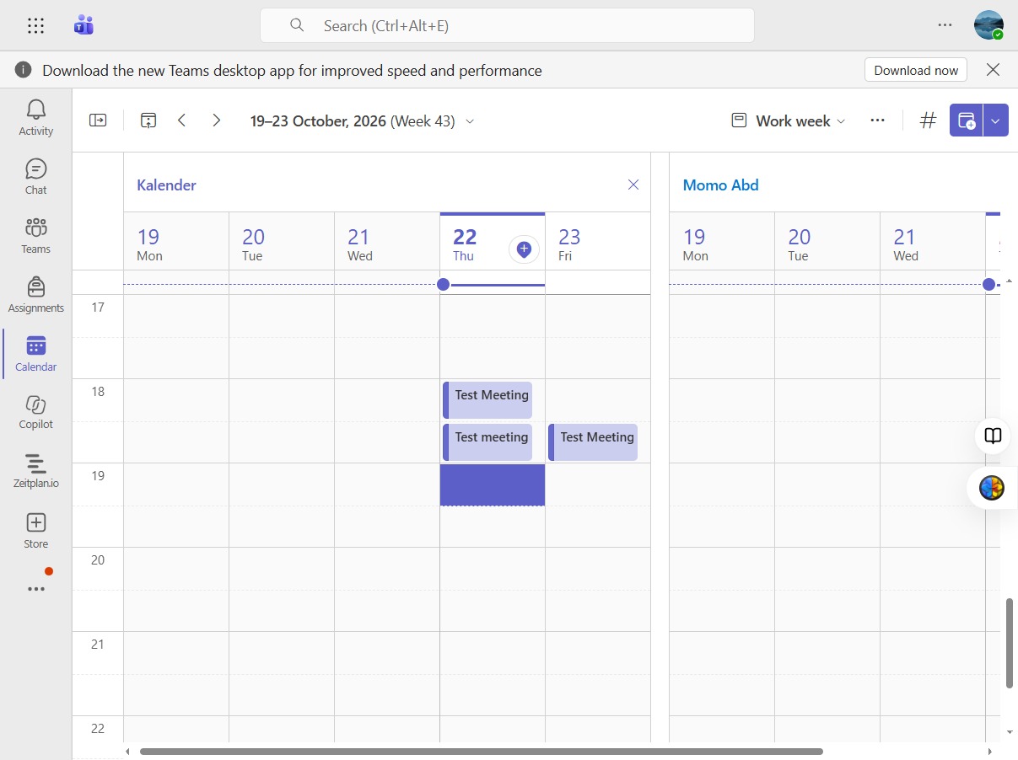Open Momo Abd's calendar title
Image resolution: width=1018 pixels, height=760 pixels.
click(720, 185)
